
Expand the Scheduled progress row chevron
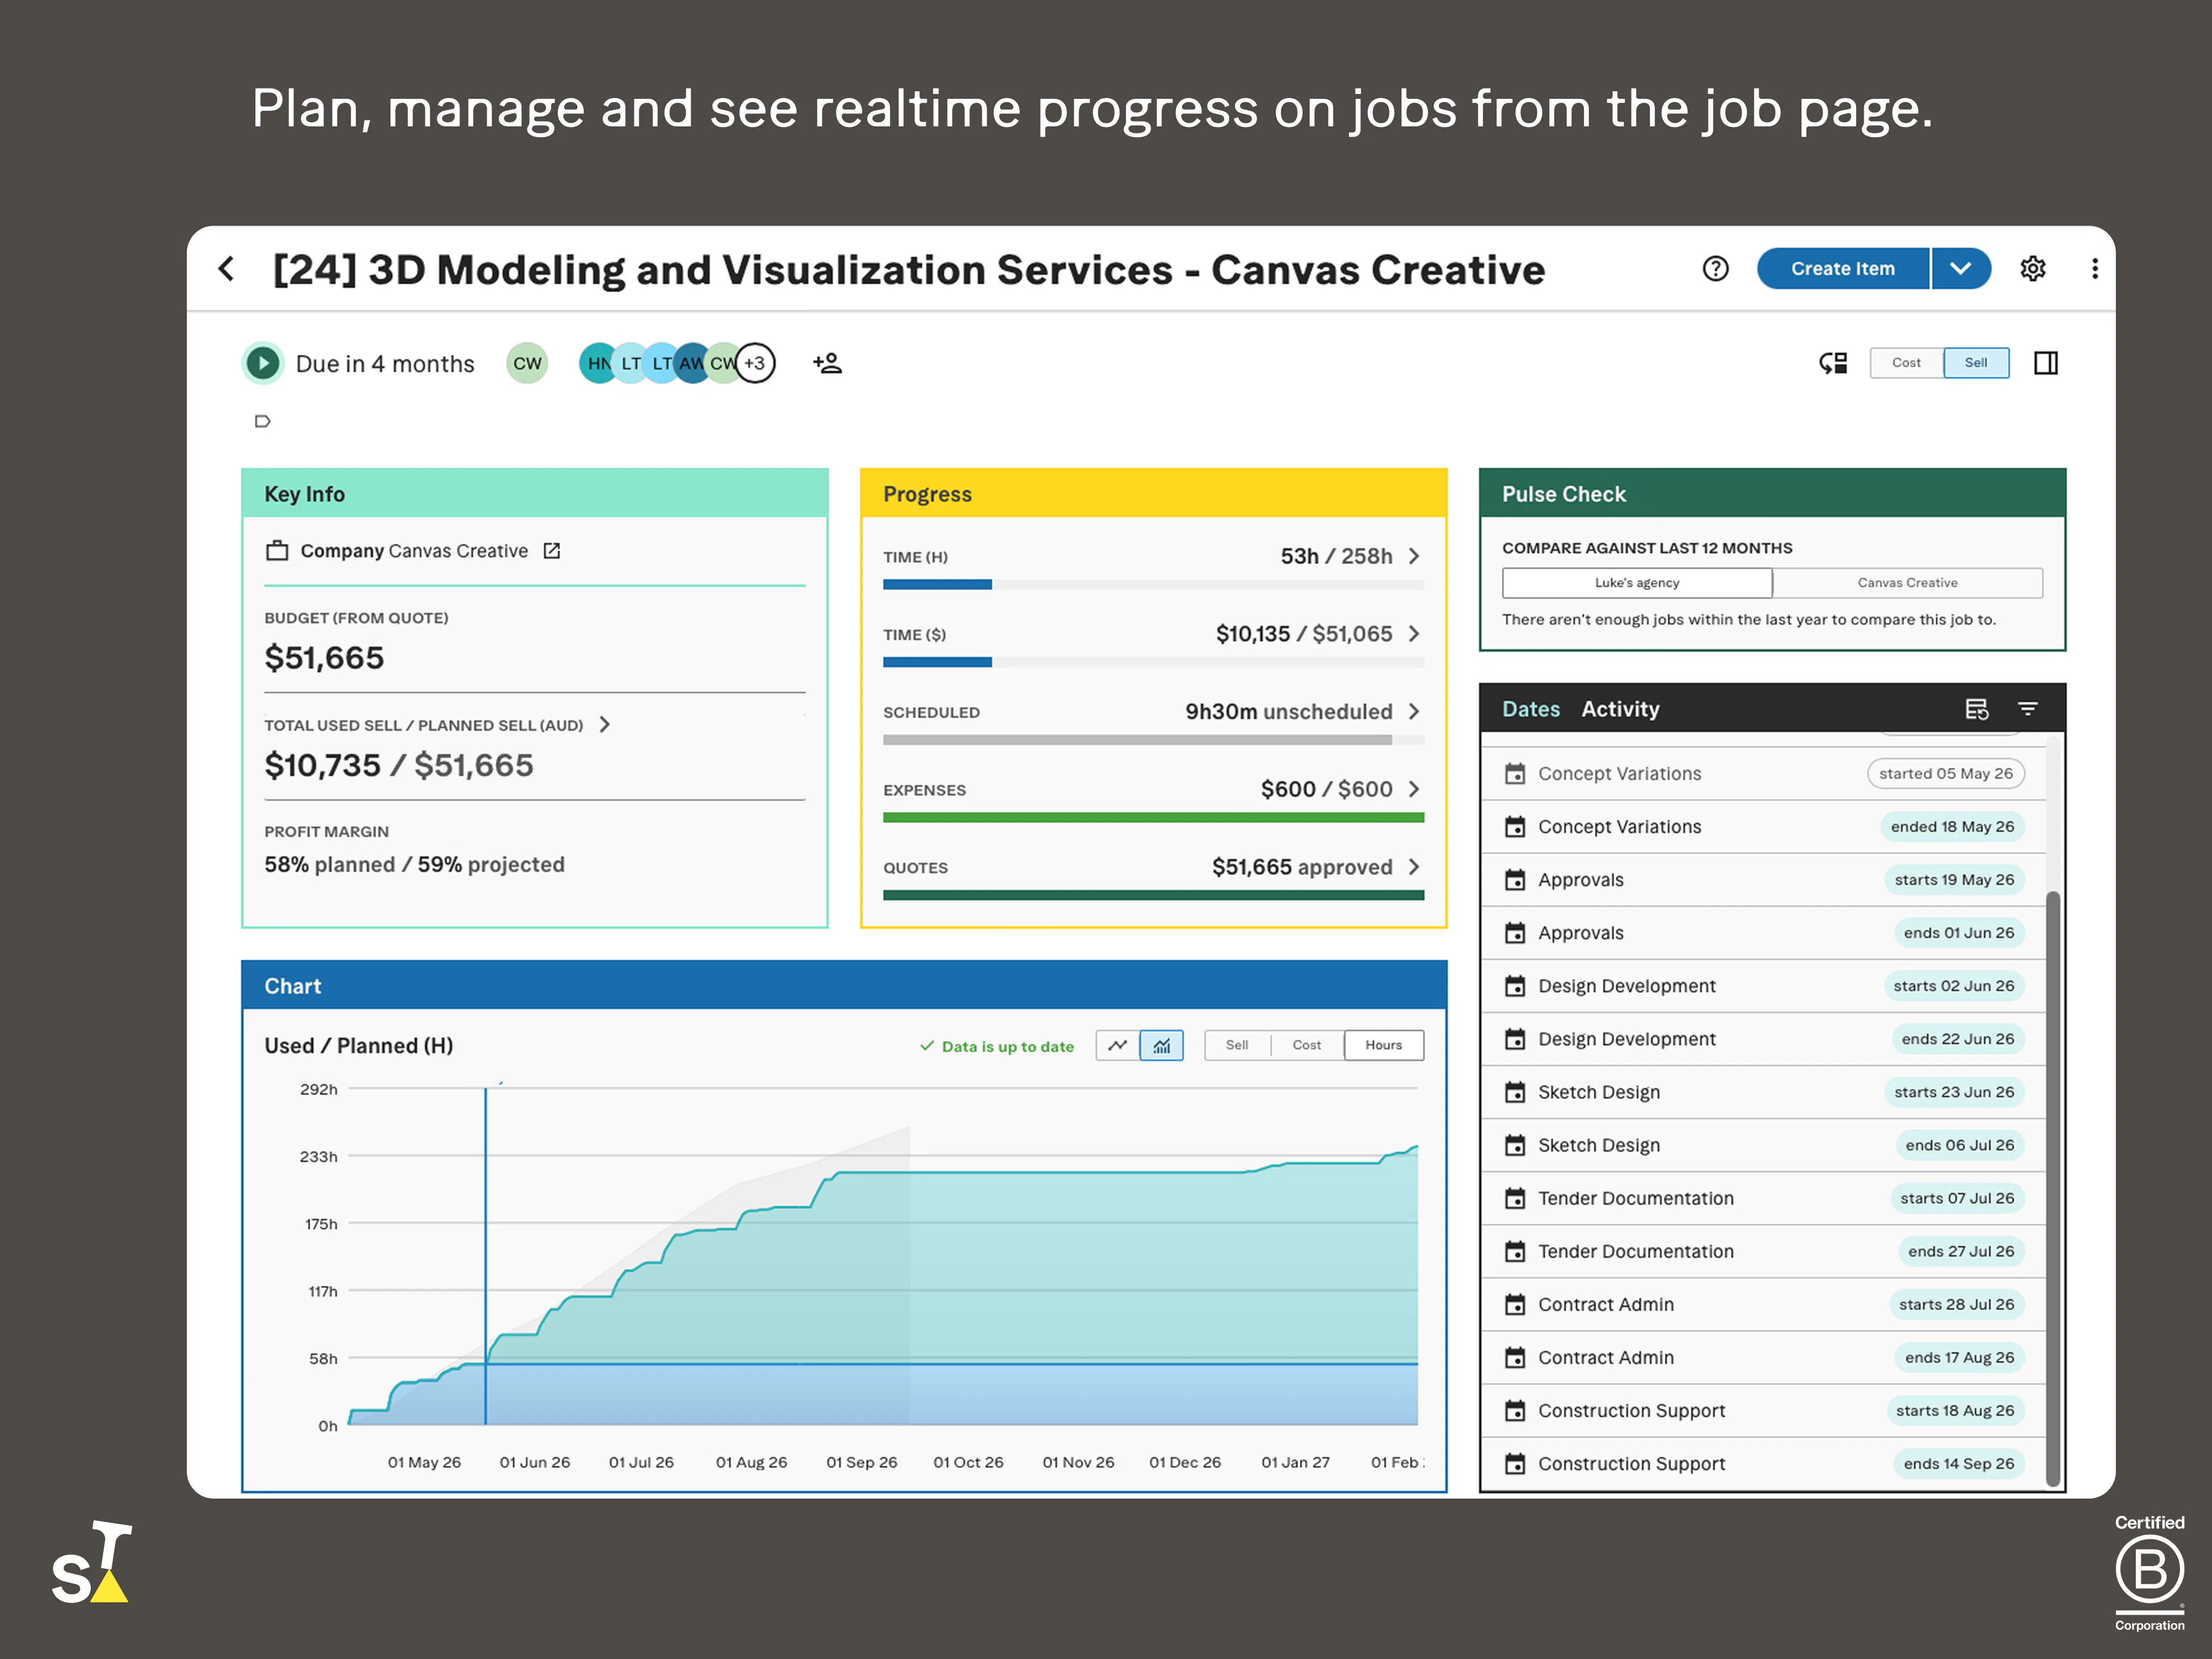pyautogui.click(x=1414, y=711)
